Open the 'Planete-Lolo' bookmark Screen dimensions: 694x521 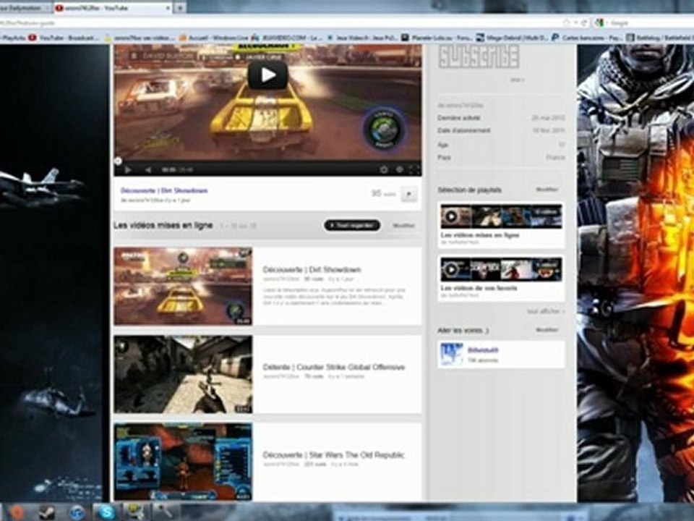click(x=437, y=38)
